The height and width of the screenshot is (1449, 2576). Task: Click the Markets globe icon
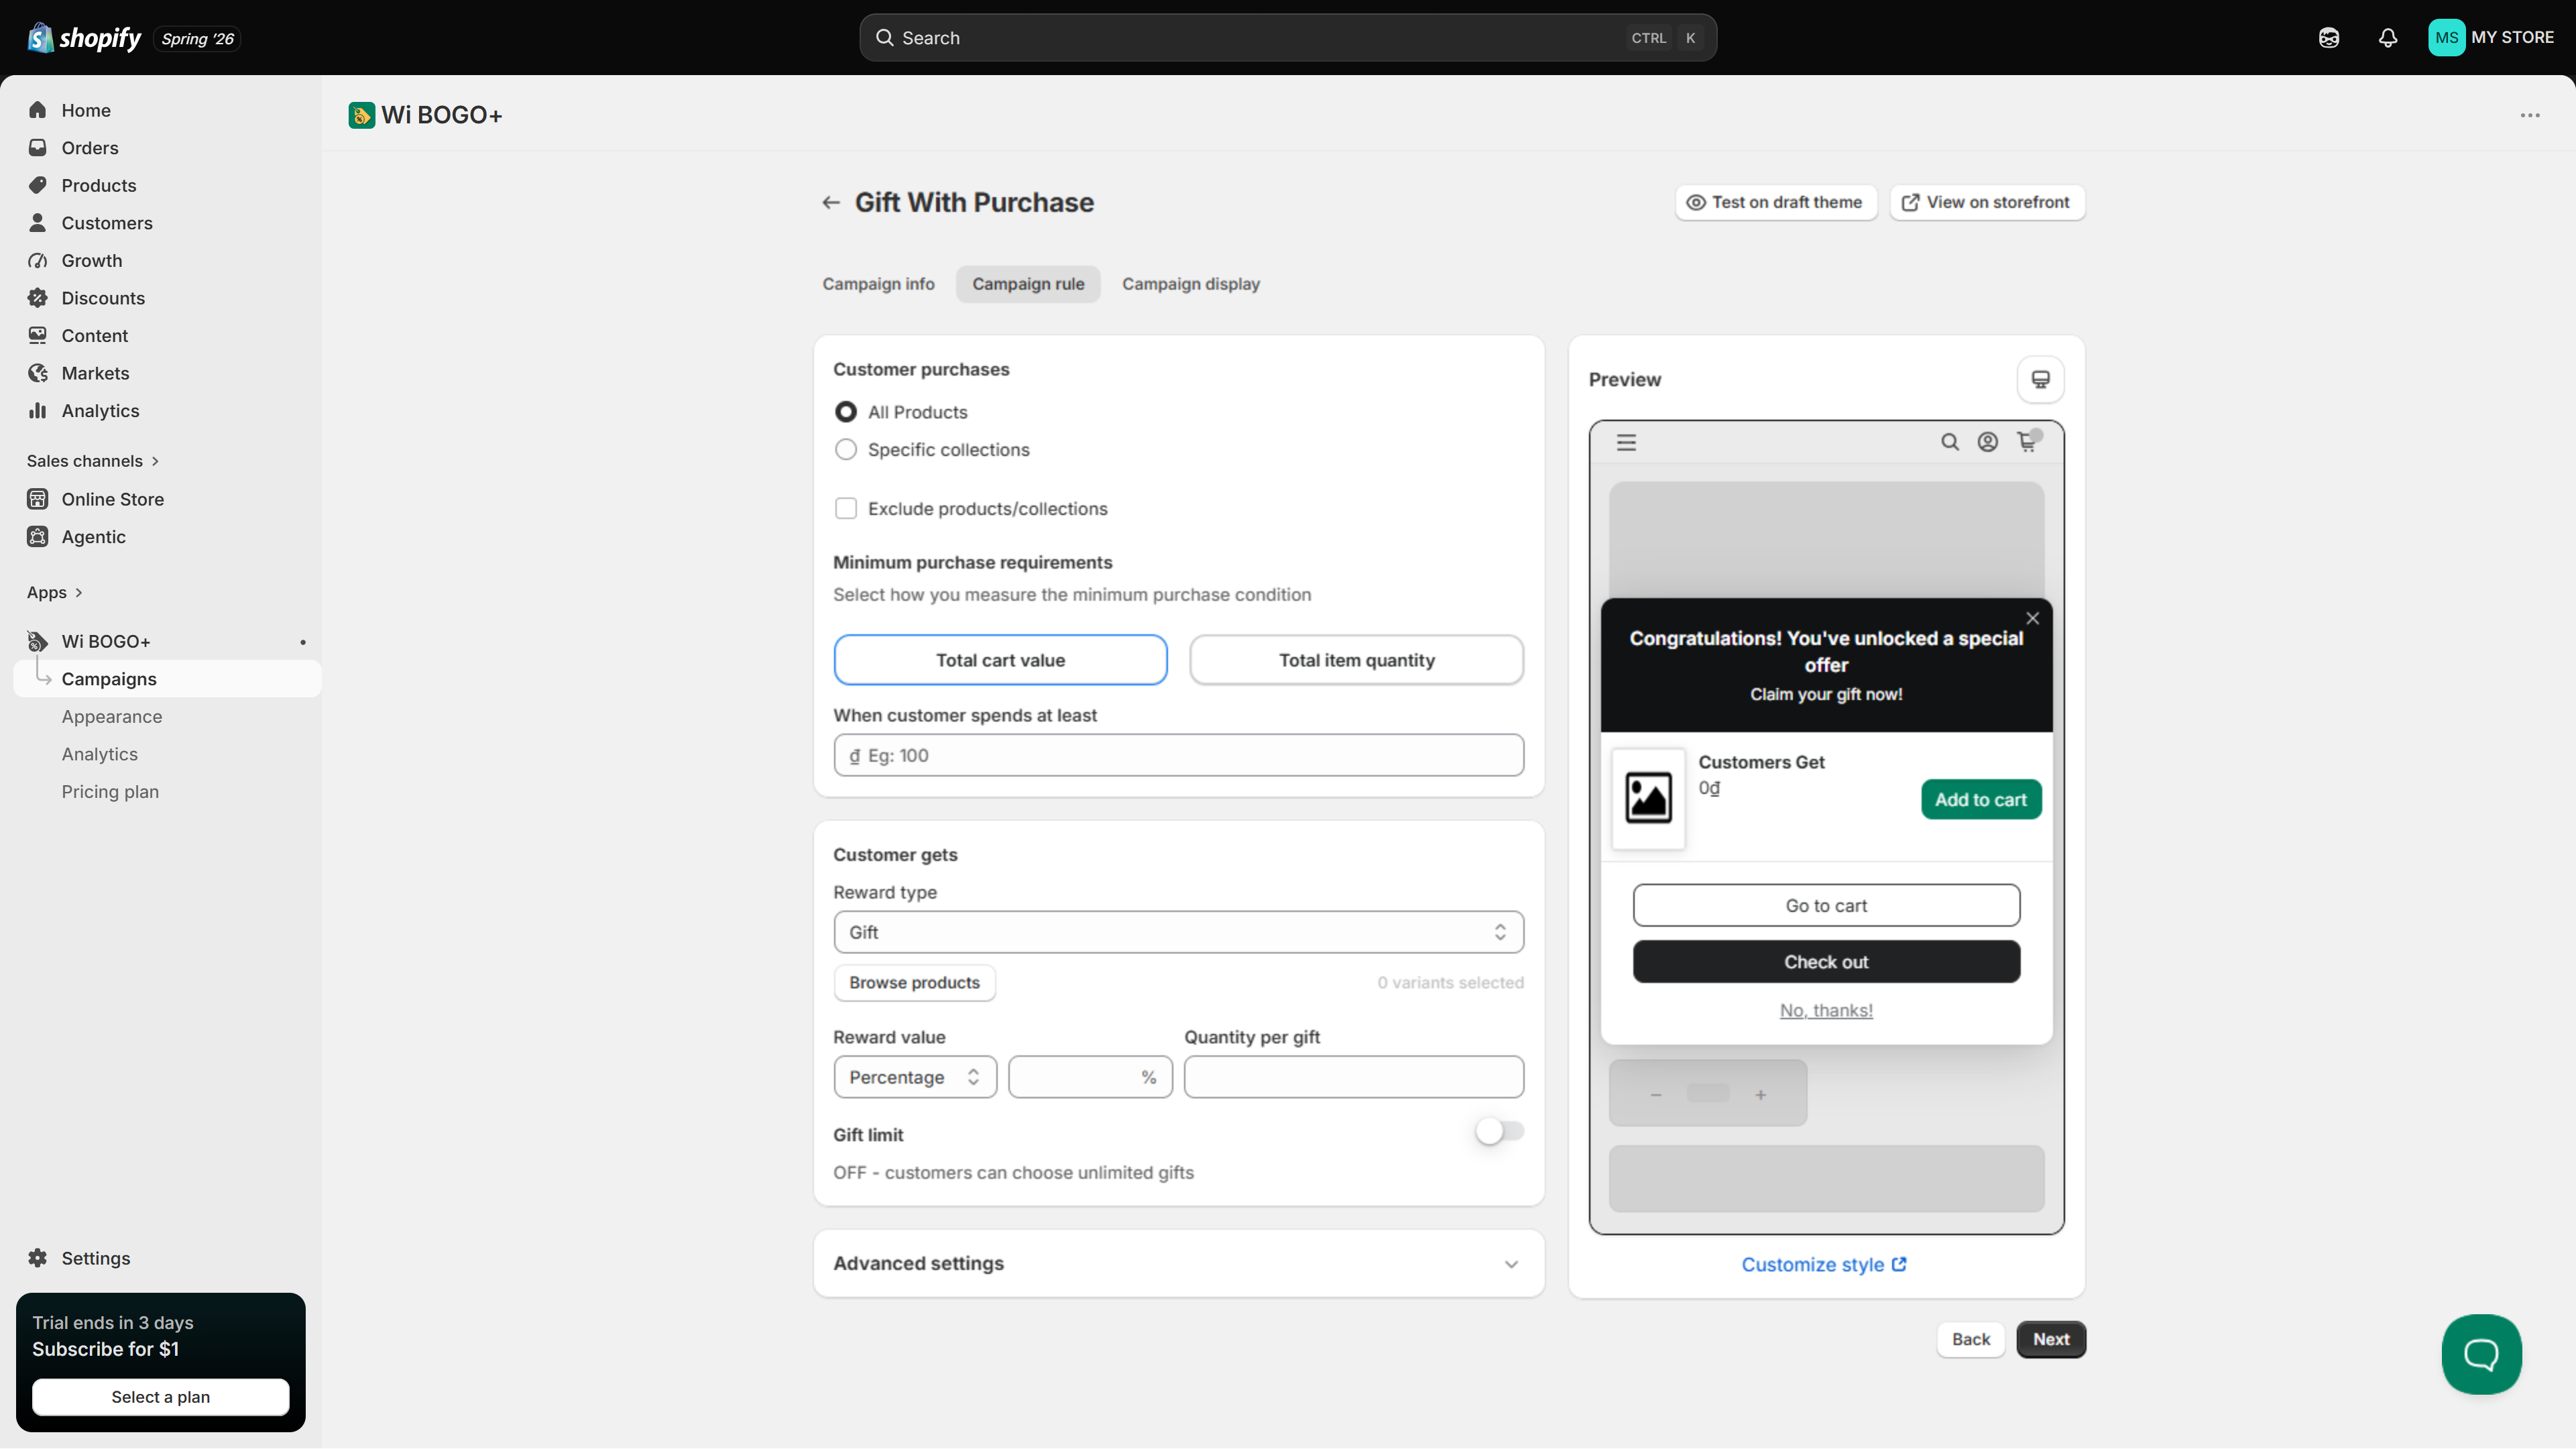coord(38,373)
